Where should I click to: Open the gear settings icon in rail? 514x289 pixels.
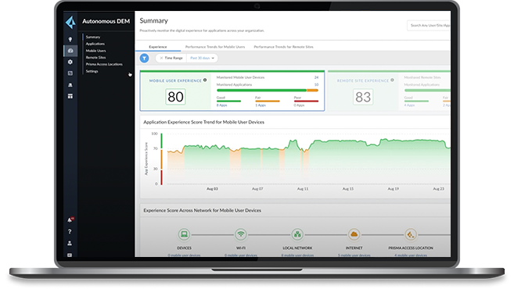[70, 62]
